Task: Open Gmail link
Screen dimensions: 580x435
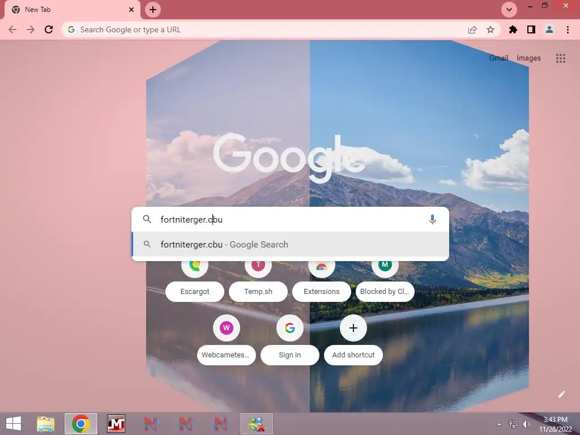Action: 498,58
